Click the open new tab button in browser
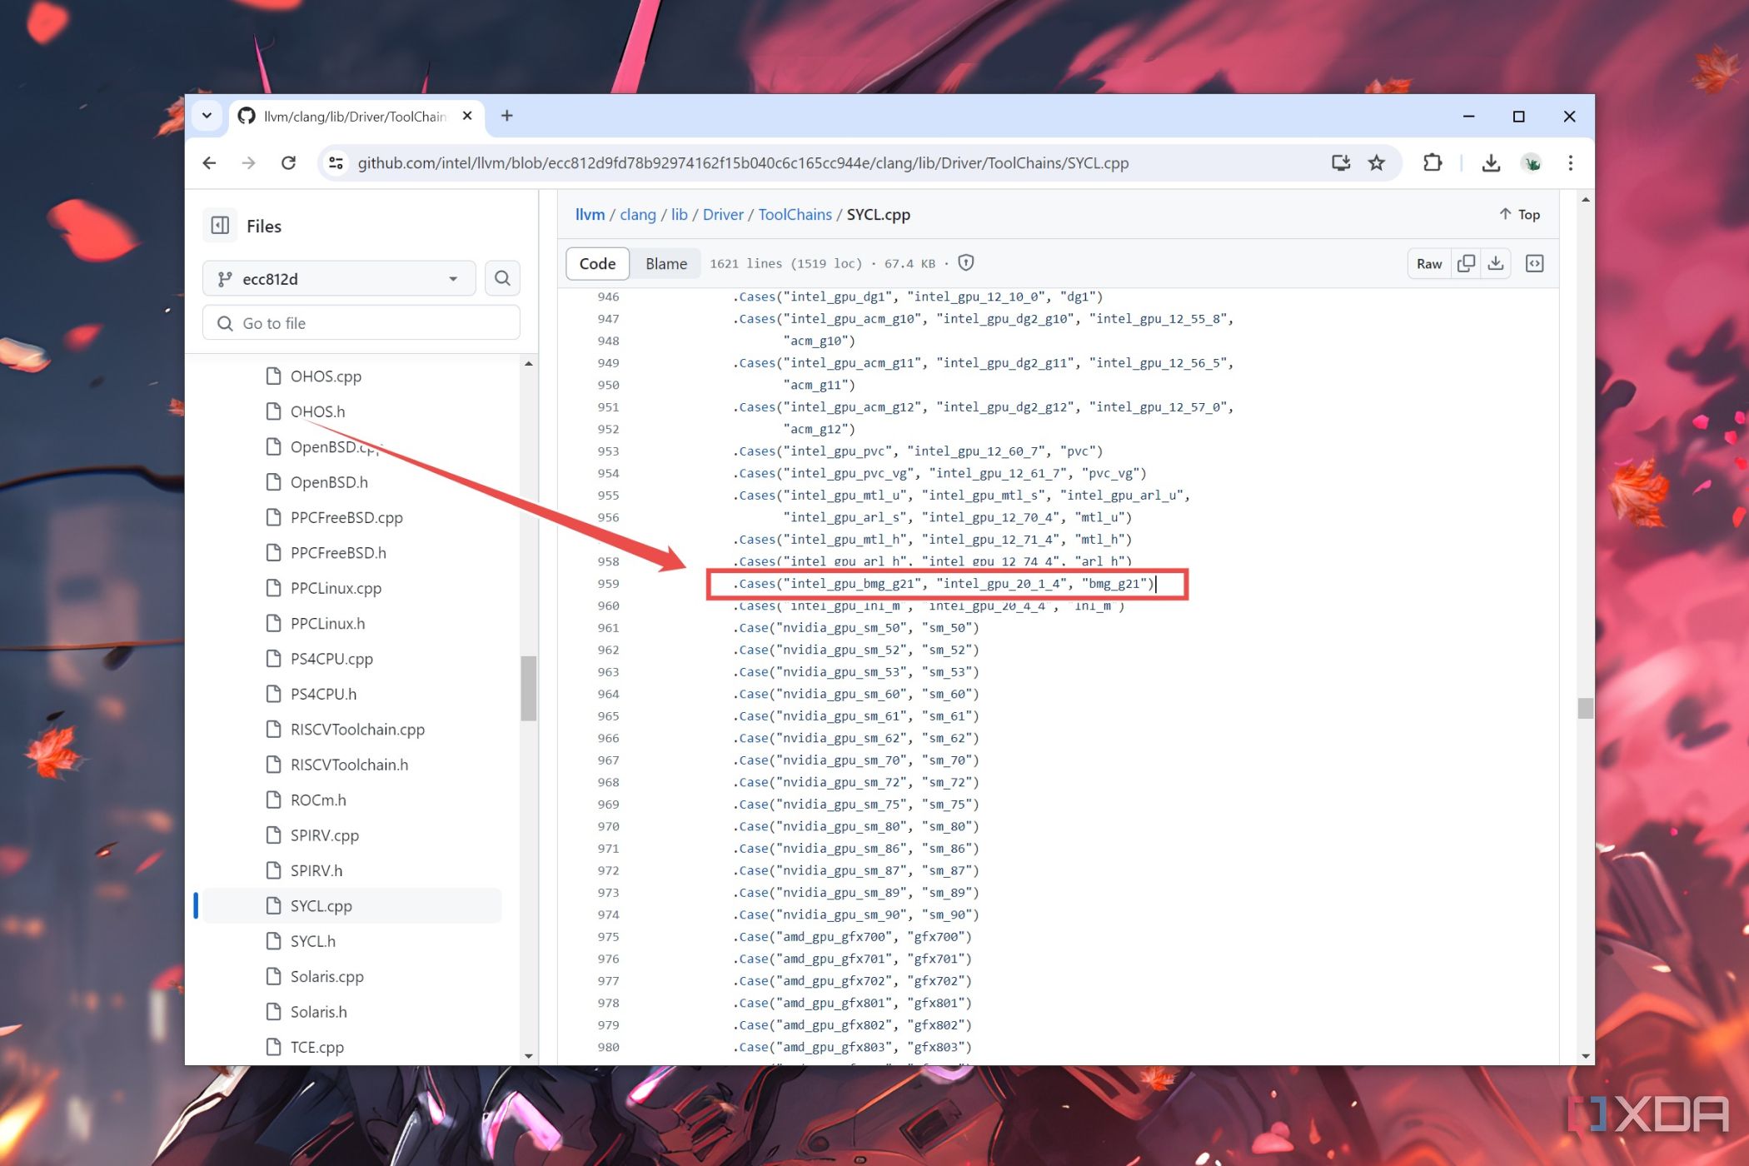The width and height of the screenshot is (1749, 1166). tap(507, 116)
